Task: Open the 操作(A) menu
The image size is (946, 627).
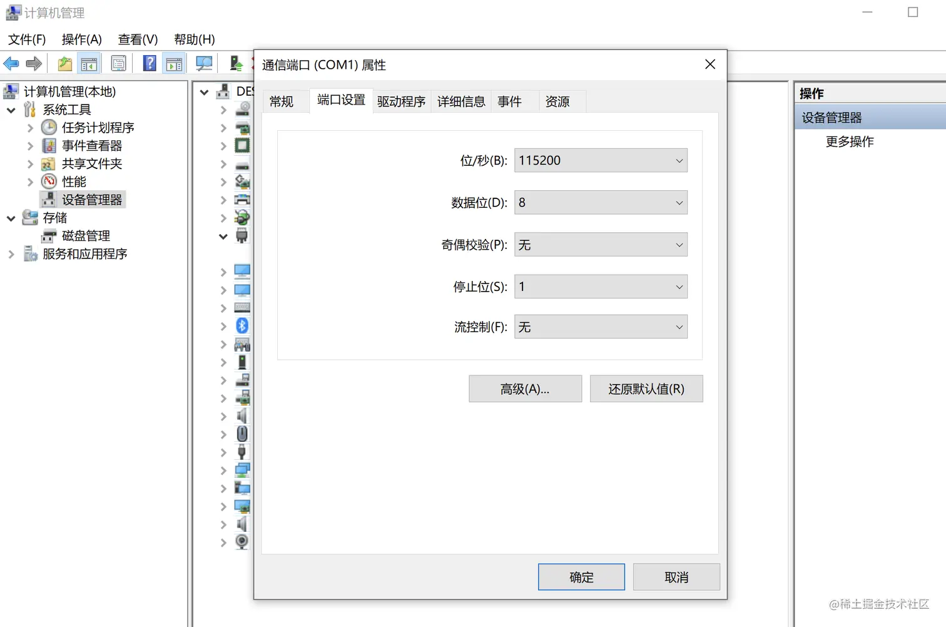Action: click(x=82, y=39)
